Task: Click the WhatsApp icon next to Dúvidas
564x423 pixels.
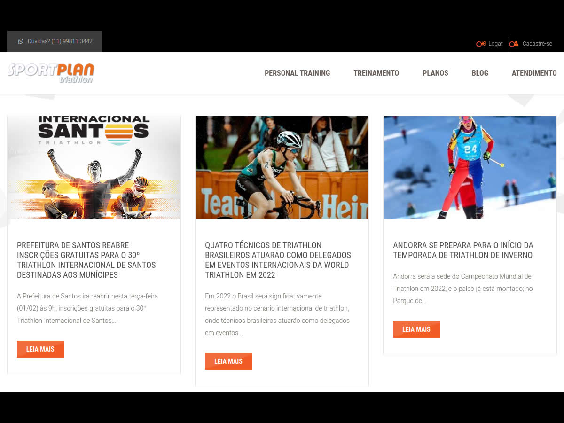Action: click(x=21, y=41)
